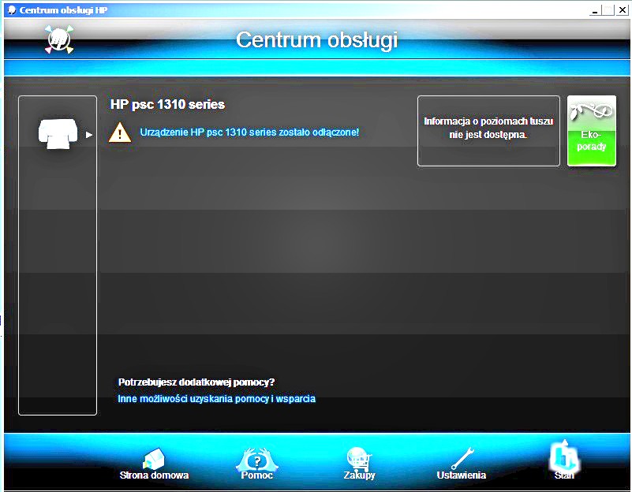
Task: Click the 'Potrzebujesz dodatkowej pomocy?' text
Action: 196,382
